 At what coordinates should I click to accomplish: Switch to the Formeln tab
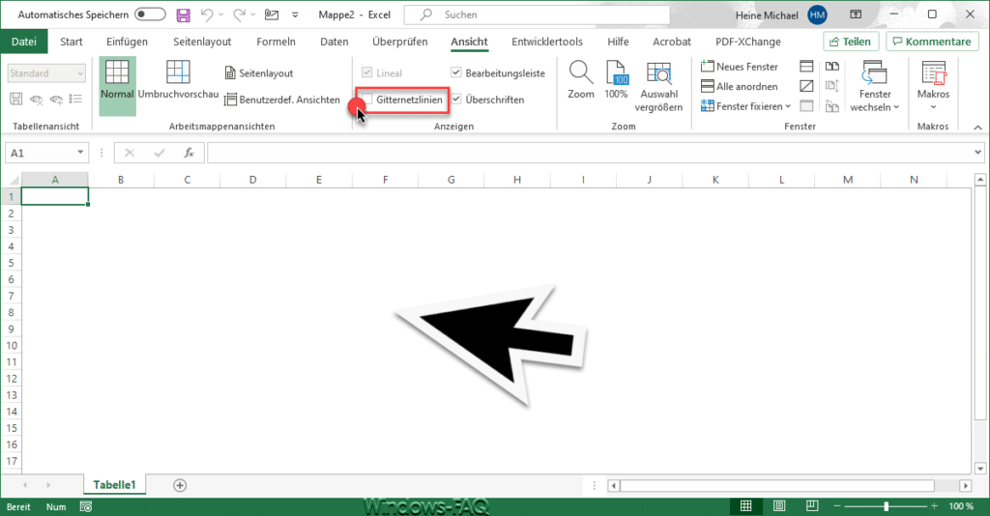(x=276, y=42)
